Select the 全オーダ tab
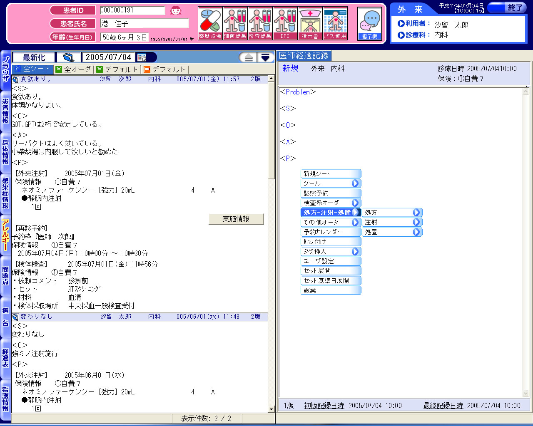Screen dimensions: 533x426 pyautogui.click(x=73, y=69)
